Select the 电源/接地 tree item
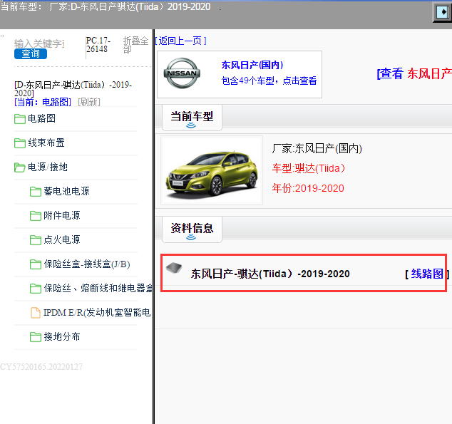Screen dimensions: 452x424 point(48,167)
